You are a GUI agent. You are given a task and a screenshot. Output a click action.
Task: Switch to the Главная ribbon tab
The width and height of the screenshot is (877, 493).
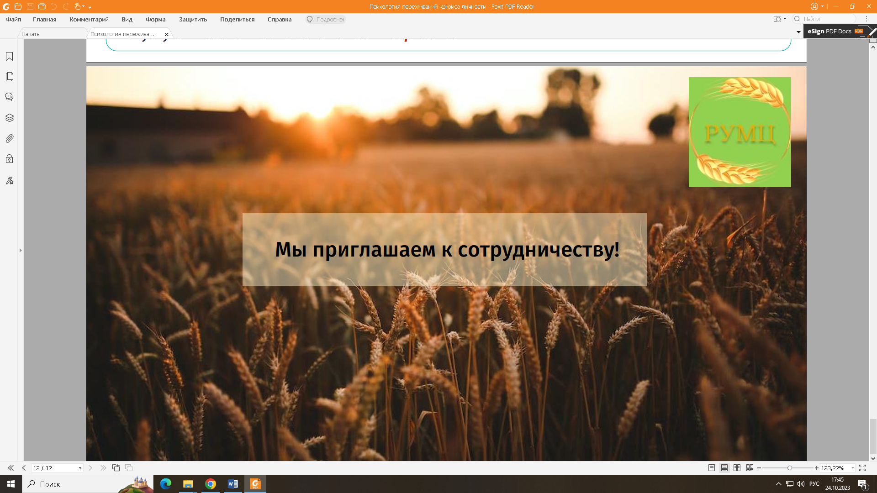click(x=45, y=19)
